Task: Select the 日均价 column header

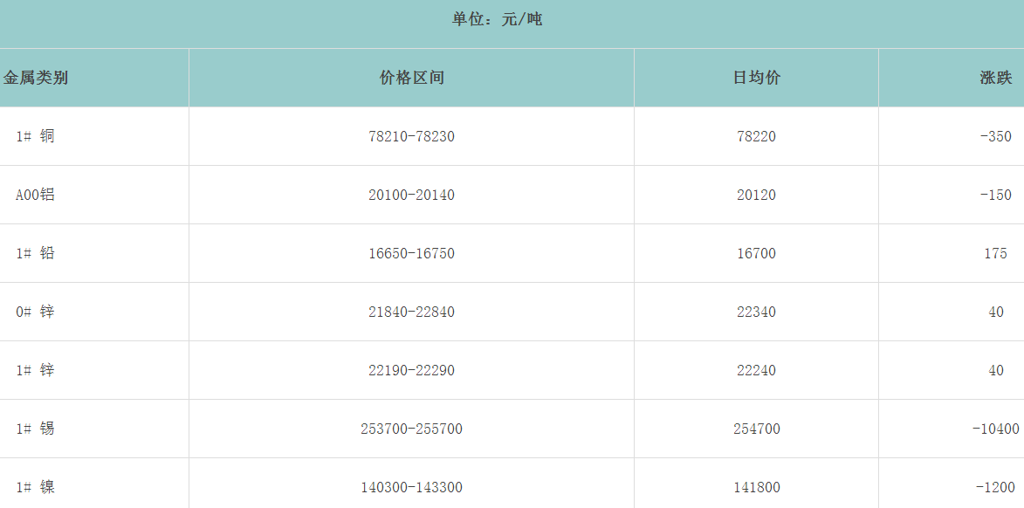Action: (756, 78)
